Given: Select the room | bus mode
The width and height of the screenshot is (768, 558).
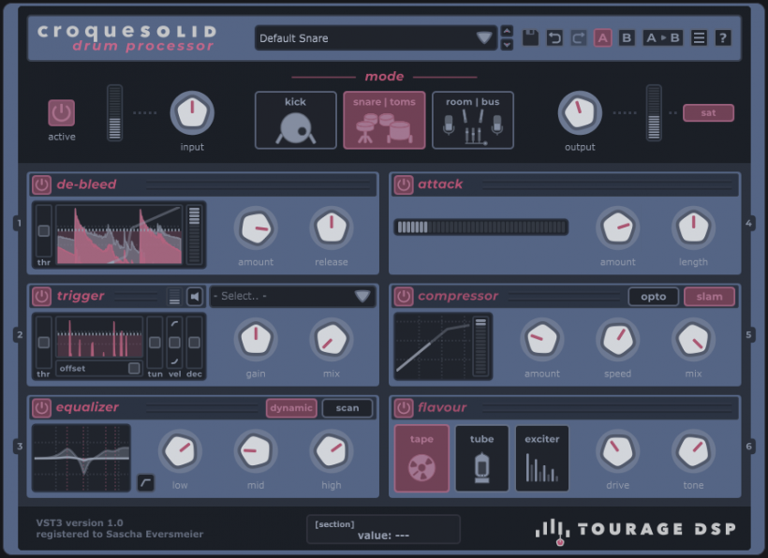Looking at the screenshot, I should (473, 120).
